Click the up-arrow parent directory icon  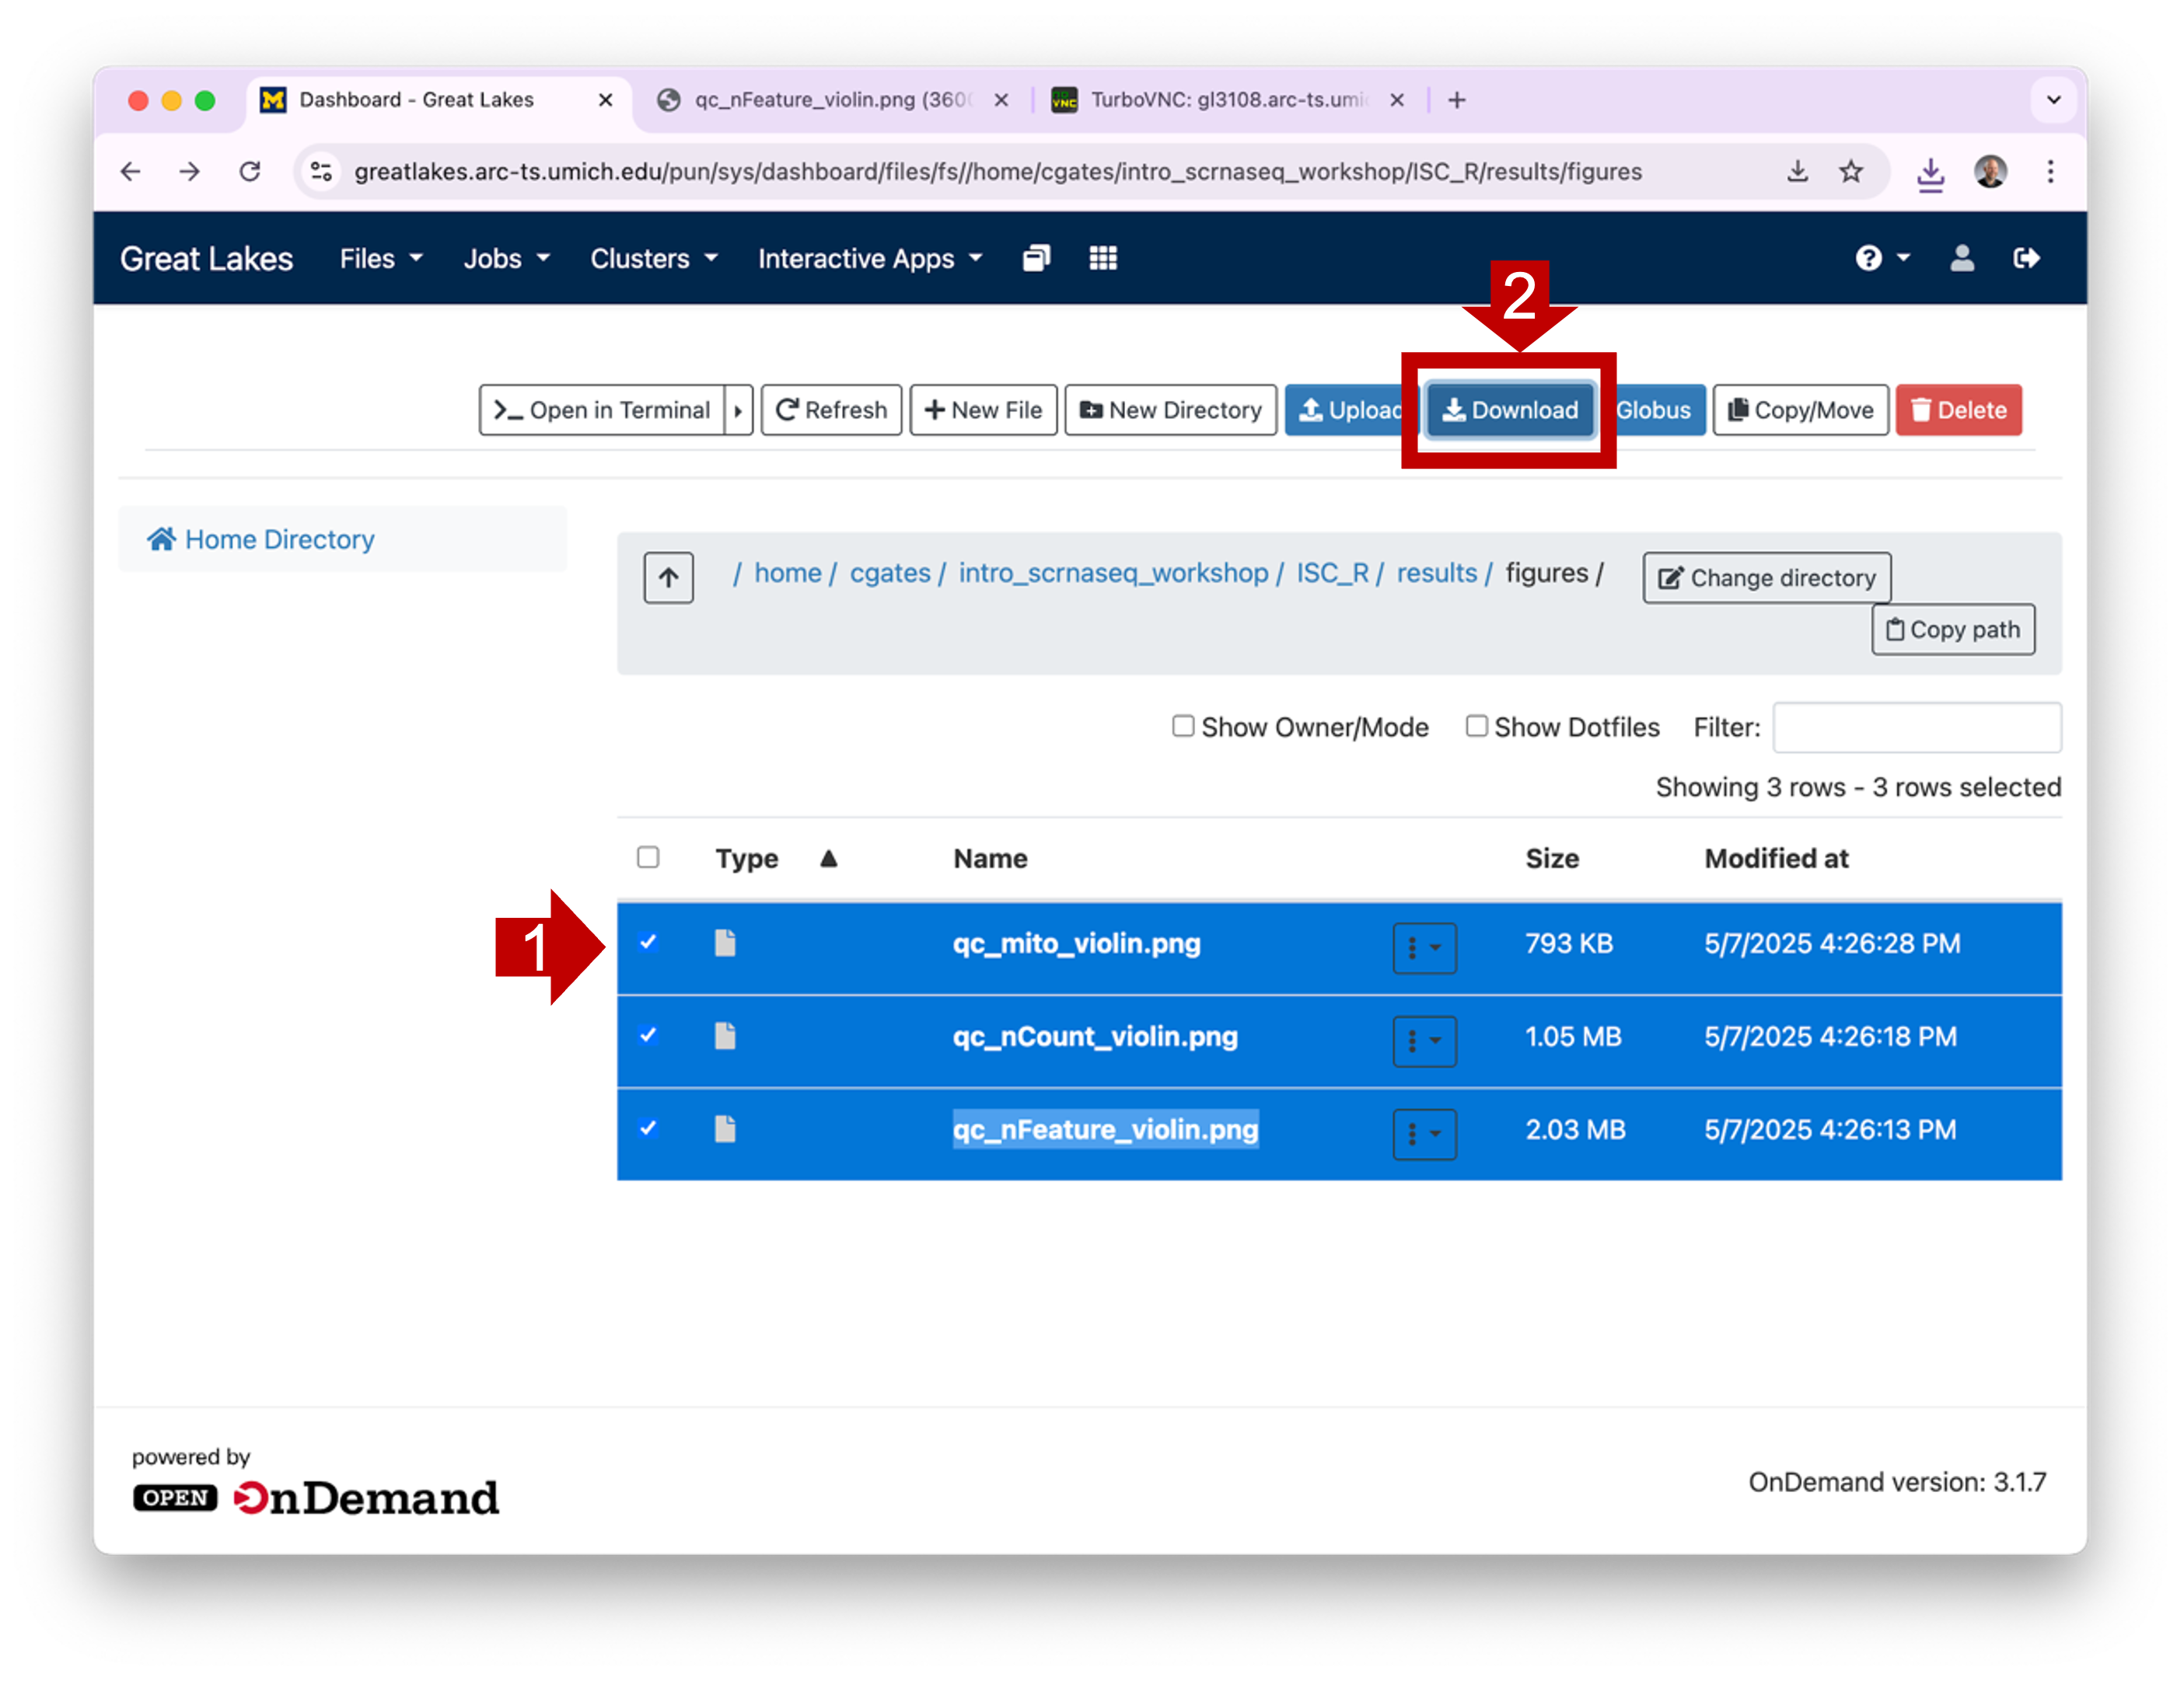tap(668, 577)
